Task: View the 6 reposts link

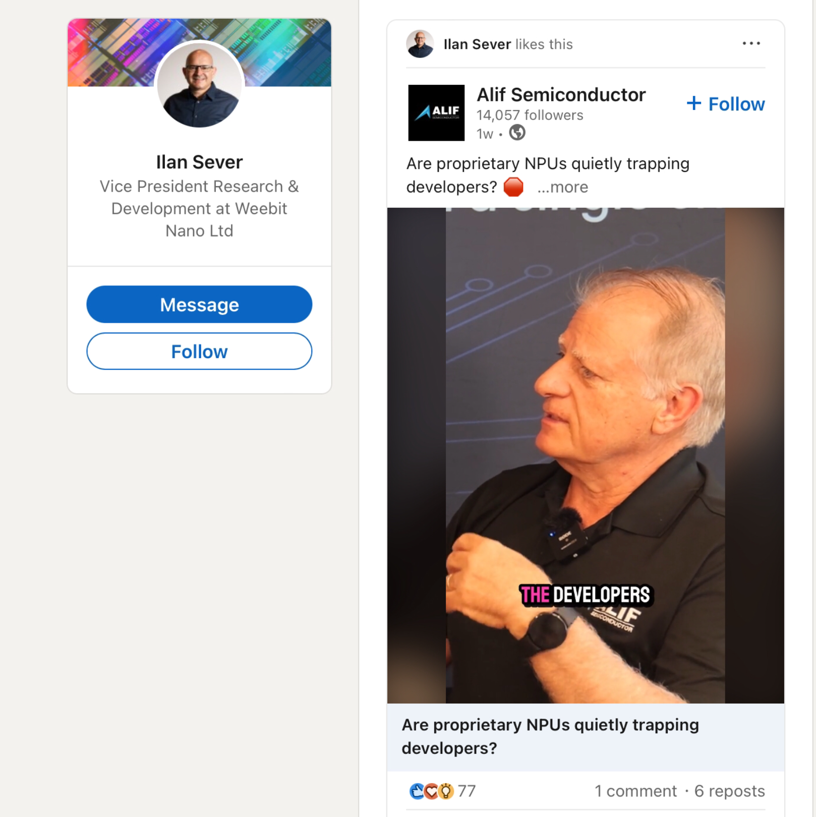Action: (x=729, y=791)
